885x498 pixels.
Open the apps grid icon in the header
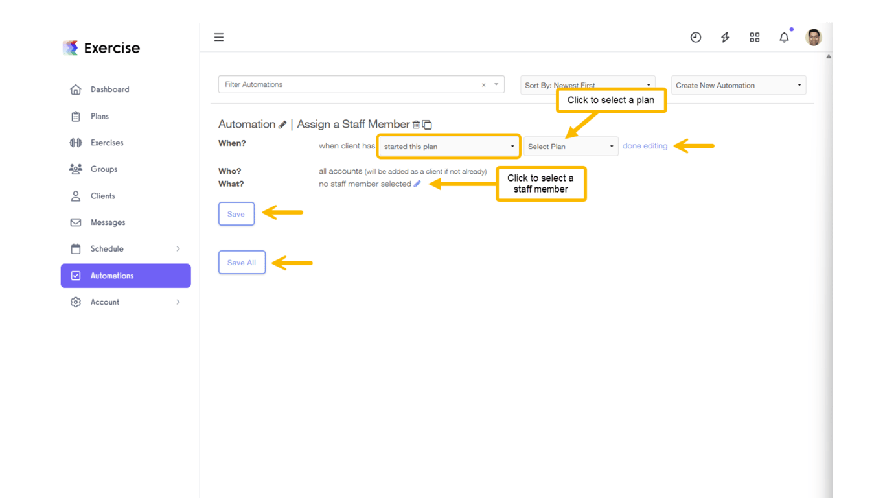click(x=754, y=37)
